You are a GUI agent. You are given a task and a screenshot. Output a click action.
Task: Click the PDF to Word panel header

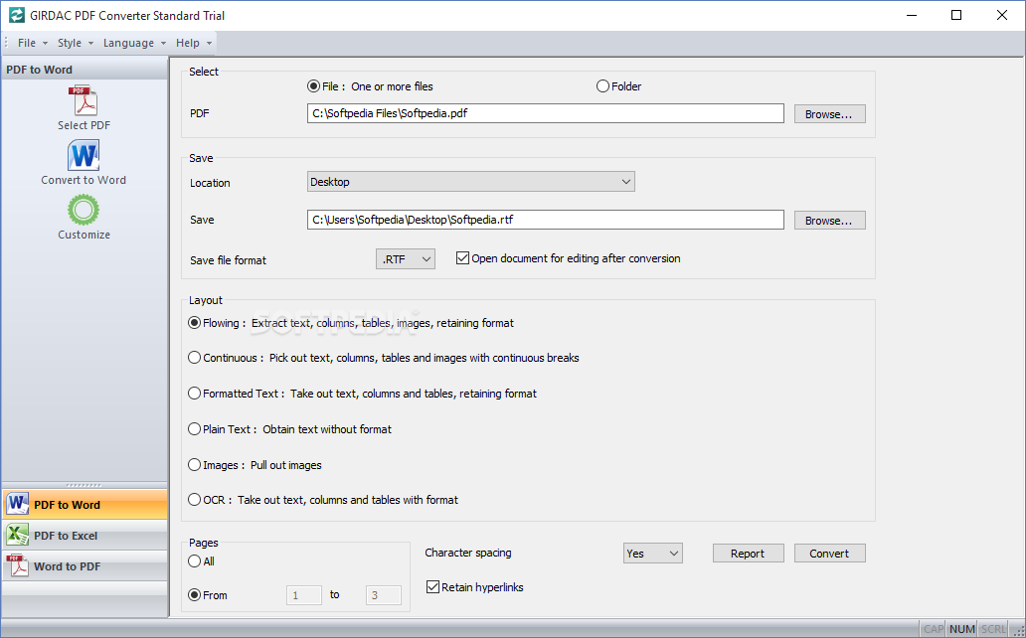coord(85,70)
